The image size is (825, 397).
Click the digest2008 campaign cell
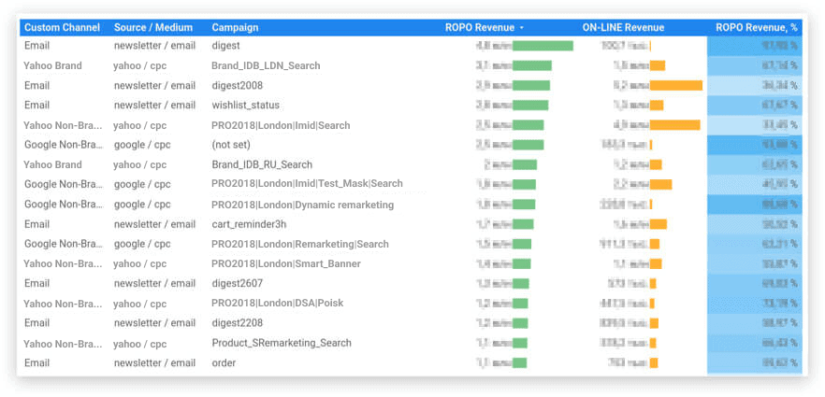(237, 86)
